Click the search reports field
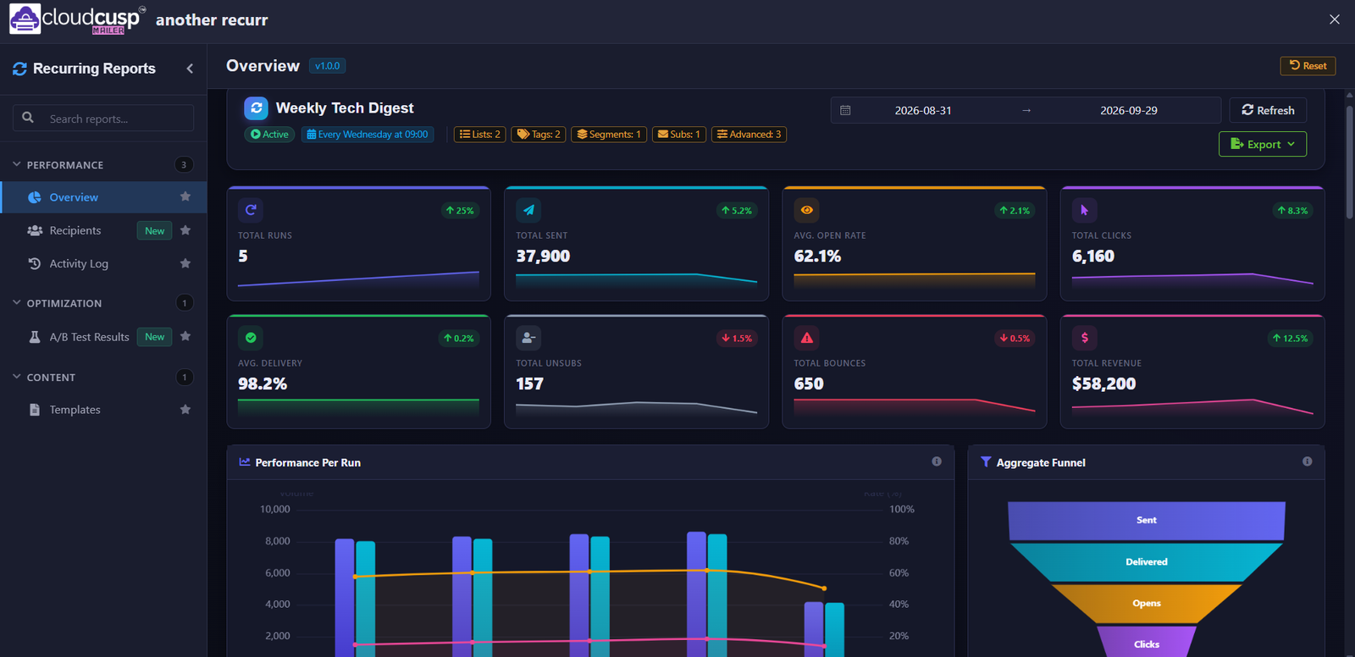 click(x=103, y=119)
